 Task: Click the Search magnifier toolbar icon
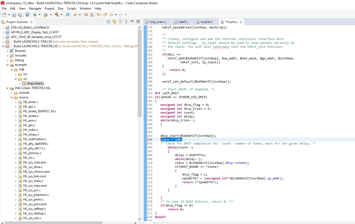pos(67,15)
